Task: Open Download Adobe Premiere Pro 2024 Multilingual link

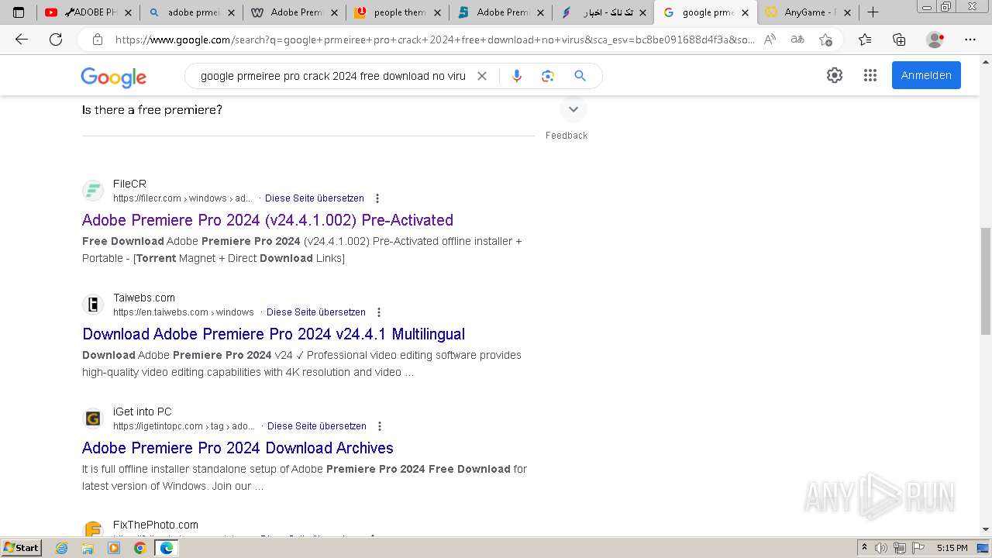Action: click(274, 334)
